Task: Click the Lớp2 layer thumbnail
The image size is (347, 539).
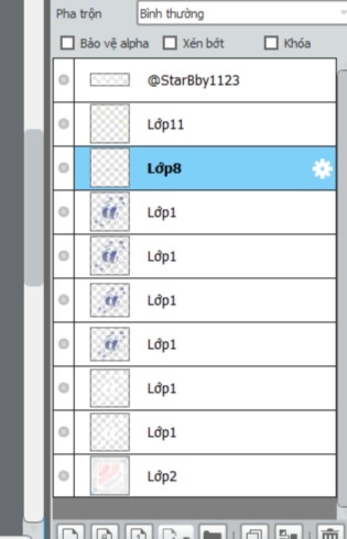Action: pos(110,476)
